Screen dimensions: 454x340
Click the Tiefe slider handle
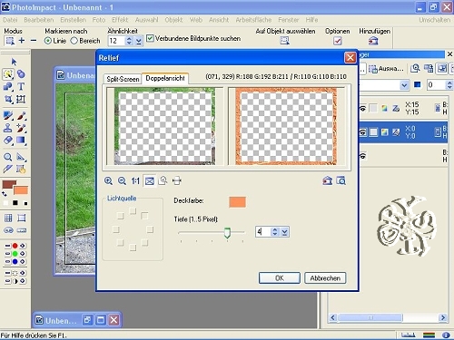click(x=227, y=233)
